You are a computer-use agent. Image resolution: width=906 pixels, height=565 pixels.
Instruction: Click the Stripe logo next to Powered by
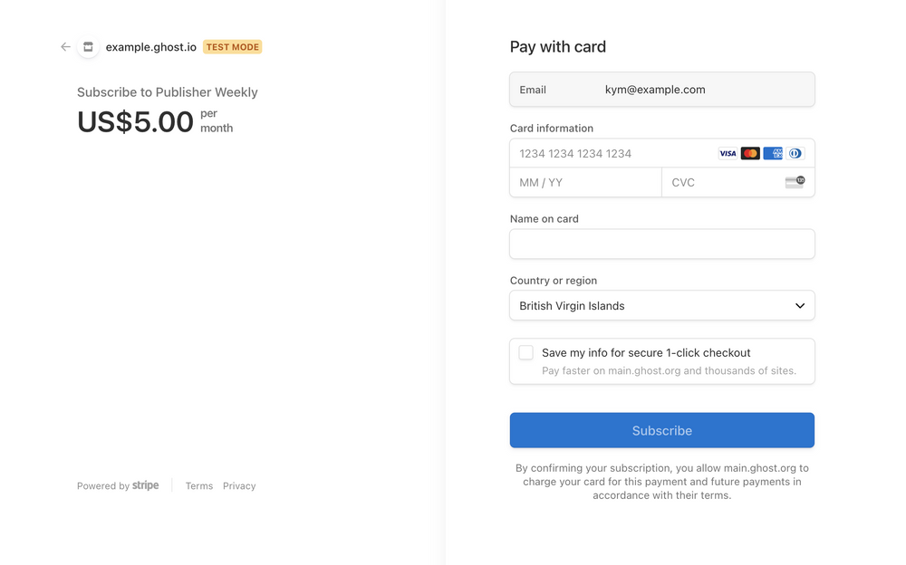(x=144, y=485)
